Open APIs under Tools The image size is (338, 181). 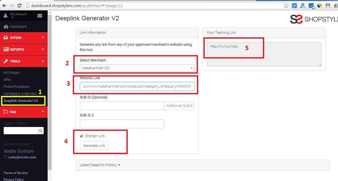7,79
